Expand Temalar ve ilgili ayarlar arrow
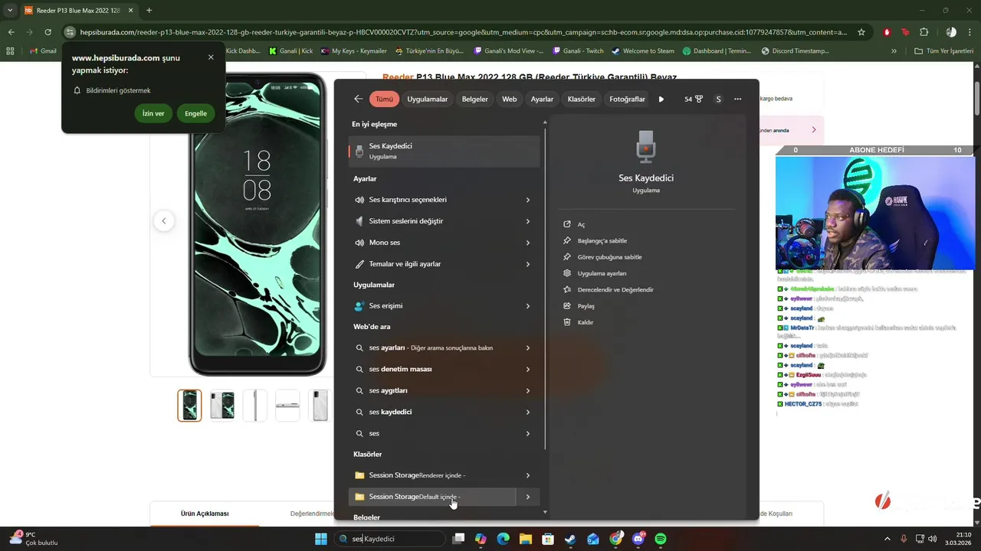 tap(528, 264)
